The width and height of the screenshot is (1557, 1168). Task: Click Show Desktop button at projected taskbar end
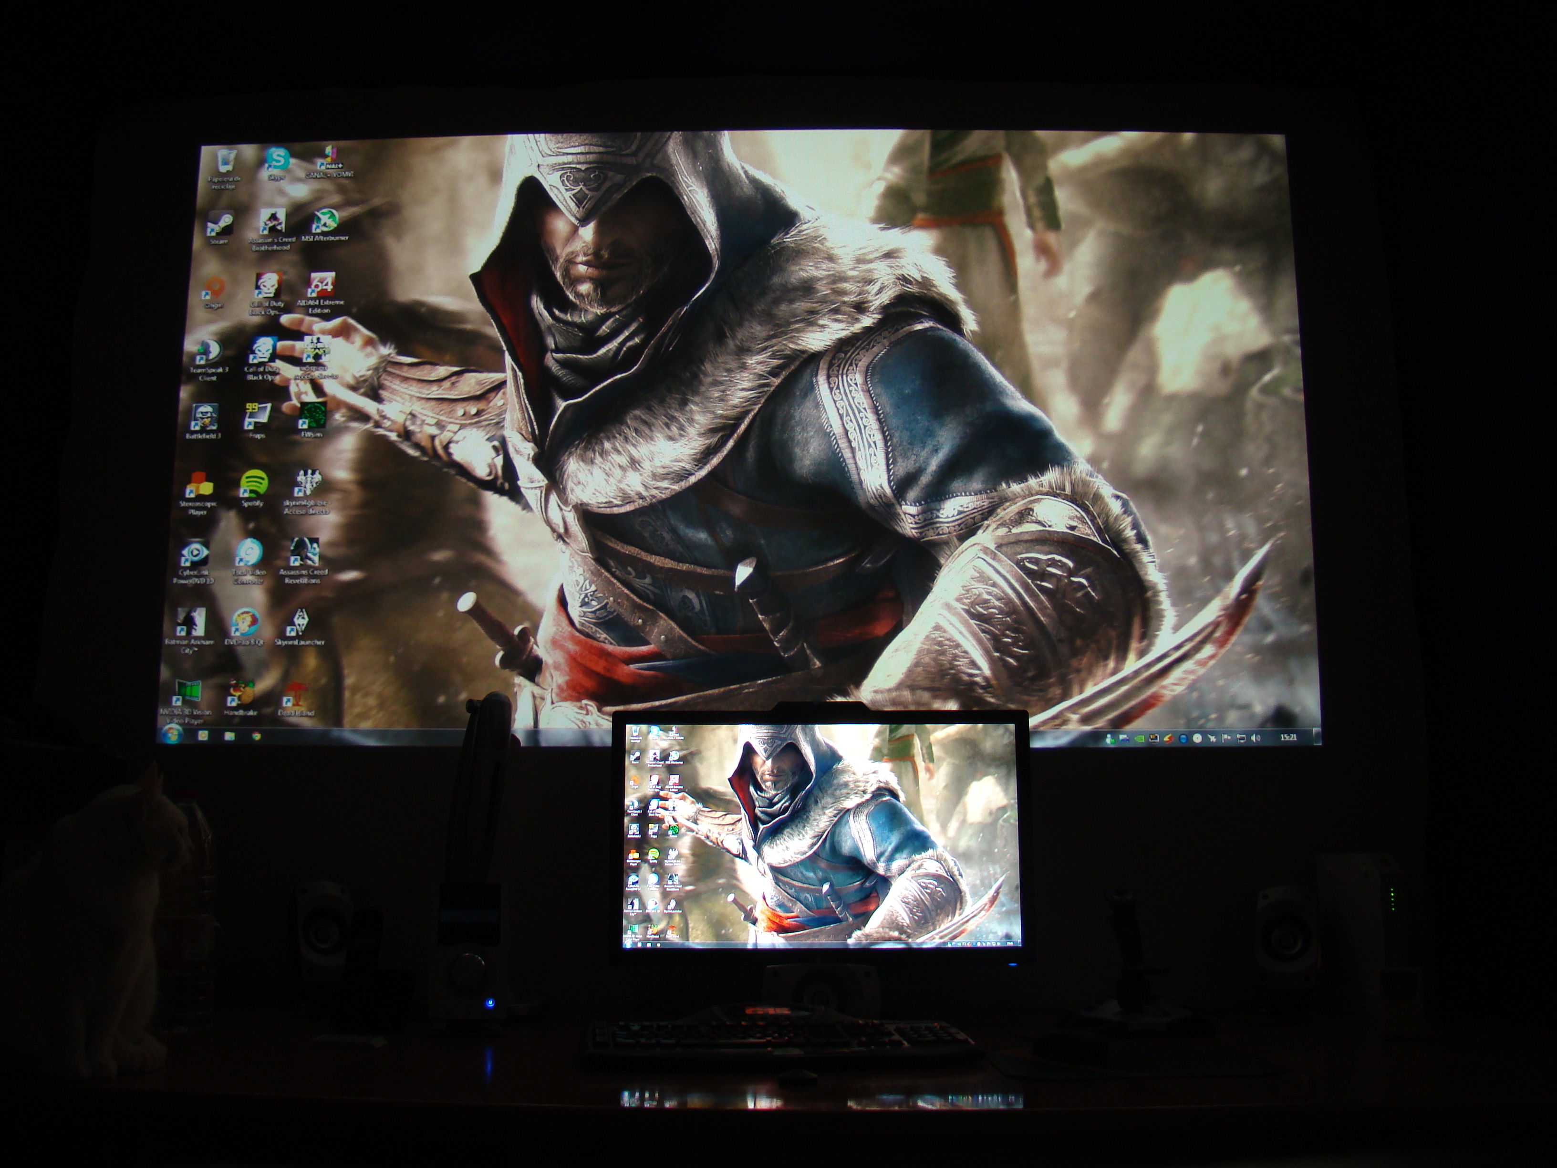[1317, 736]
